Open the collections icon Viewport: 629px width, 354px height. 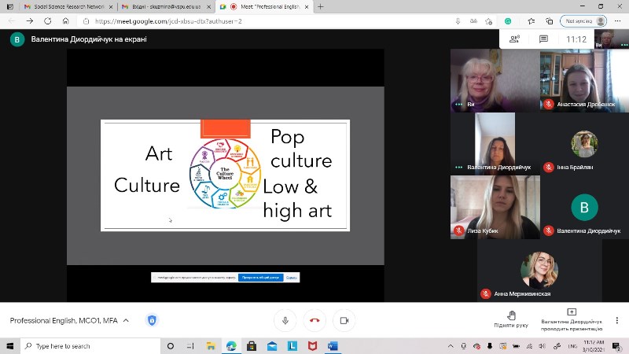[x=549, y=21]
